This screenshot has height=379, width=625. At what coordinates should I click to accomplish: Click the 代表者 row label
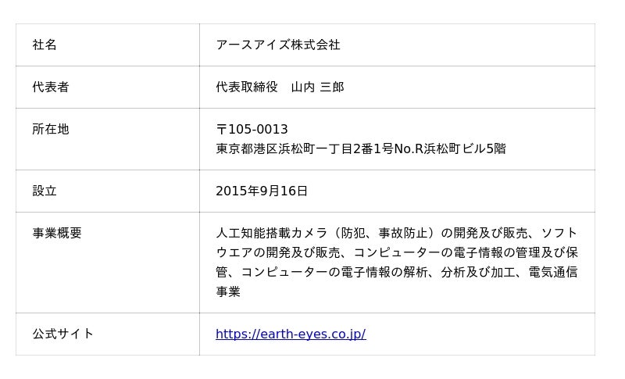51,88
